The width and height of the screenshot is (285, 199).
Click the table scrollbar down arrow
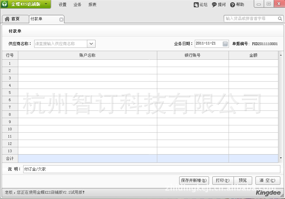[281, 158]
